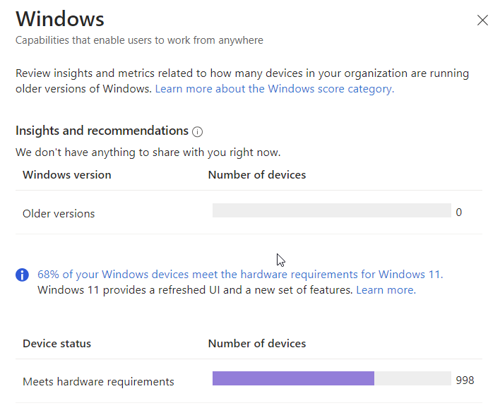Image resolution: width=500 pixels, height=408 pixels.
Task: Click the Device status column header
Action: (56, 343)
